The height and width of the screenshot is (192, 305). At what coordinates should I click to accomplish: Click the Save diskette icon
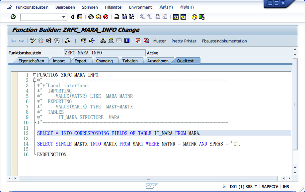tap(80, 17)
